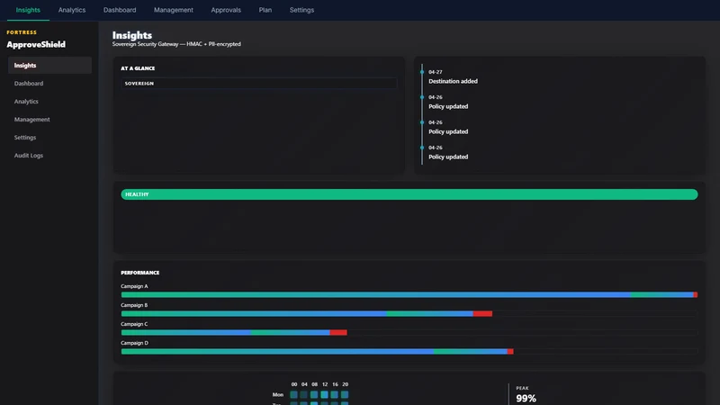
Task: Click the Campaign C performance bar
Action: tap(409, 332)
